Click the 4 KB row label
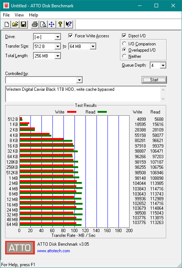182x268 pixels. pos(14,135)
